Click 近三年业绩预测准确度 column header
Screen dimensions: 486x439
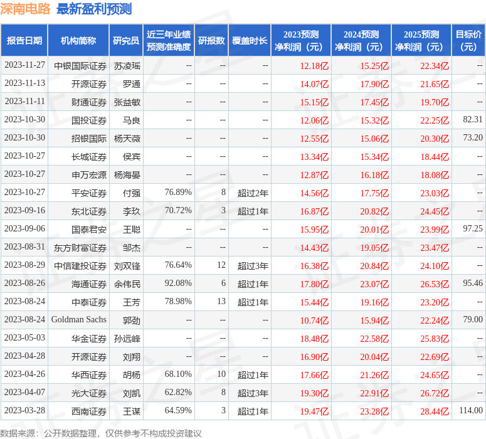[169, 40]
